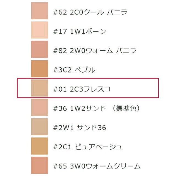Viewport: 176px width, 176px height.
Task: Select the #17 1W1 ボーン color swatch
Action: 40,30
